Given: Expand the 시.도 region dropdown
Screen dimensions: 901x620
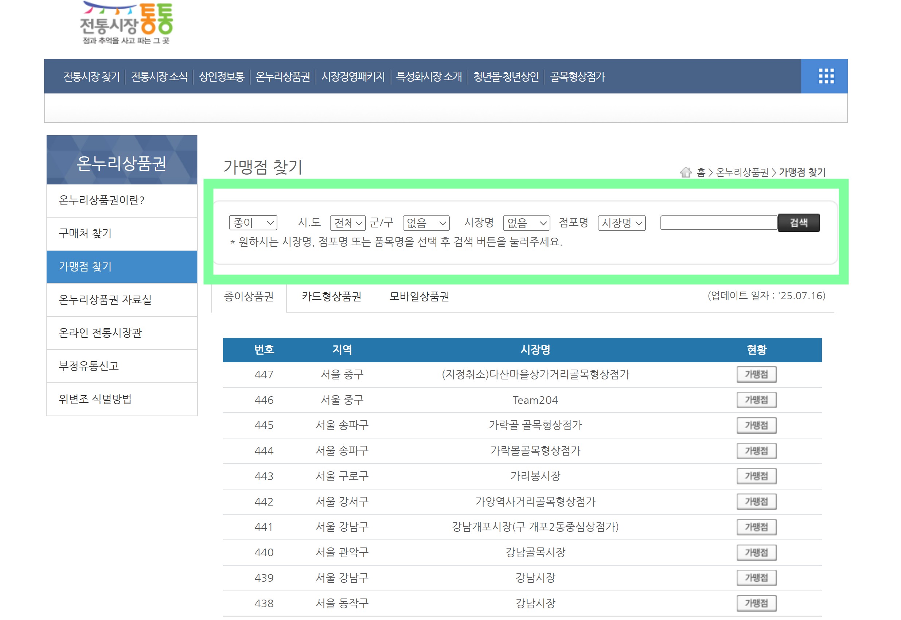Looking at the screenshot, I should point(348,223).
